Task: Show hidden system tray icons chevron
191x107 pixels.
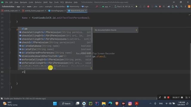Action: (x=150, y=103)
